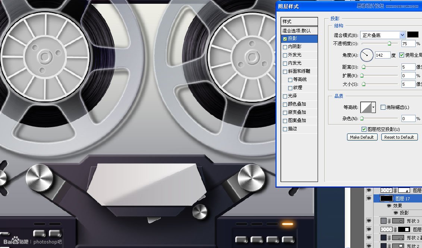Click the opacity value field 75

[x=408, y=43]
